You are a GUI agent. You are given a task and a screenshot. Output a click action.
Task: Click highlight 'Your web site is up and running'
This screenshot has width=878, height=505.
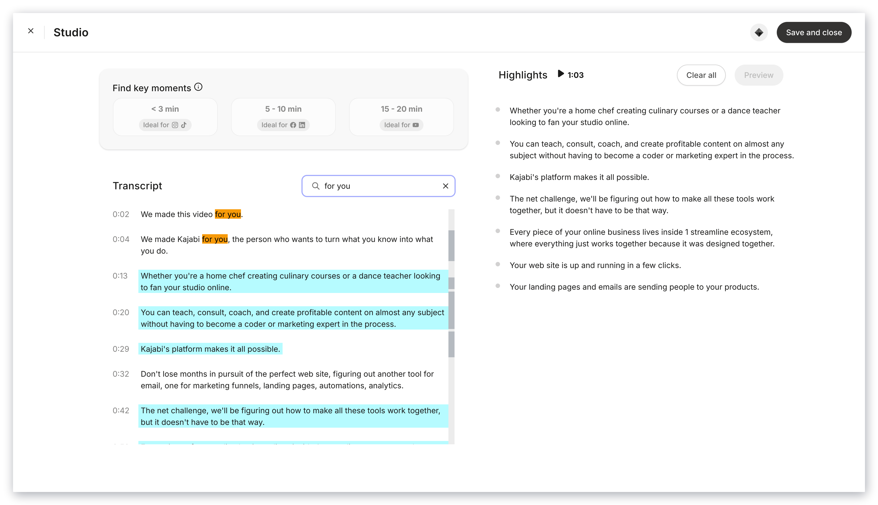(x=595, y=265)
